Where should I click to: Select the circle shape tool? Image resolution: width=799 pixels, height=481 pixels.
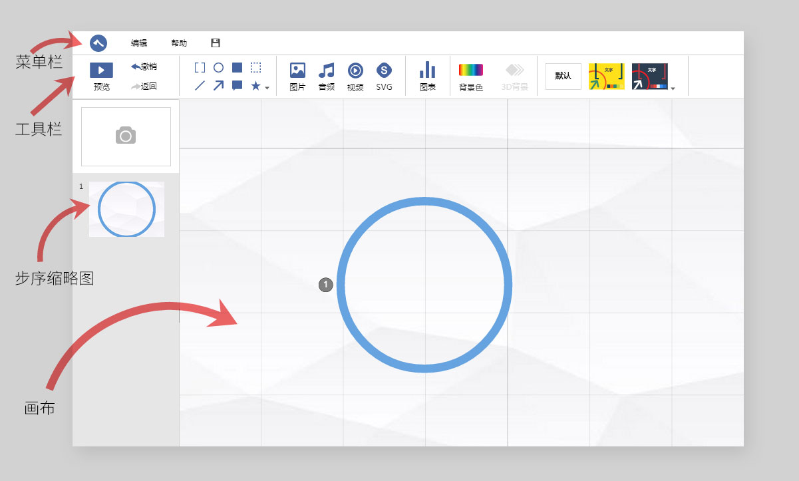pos(218,67)
